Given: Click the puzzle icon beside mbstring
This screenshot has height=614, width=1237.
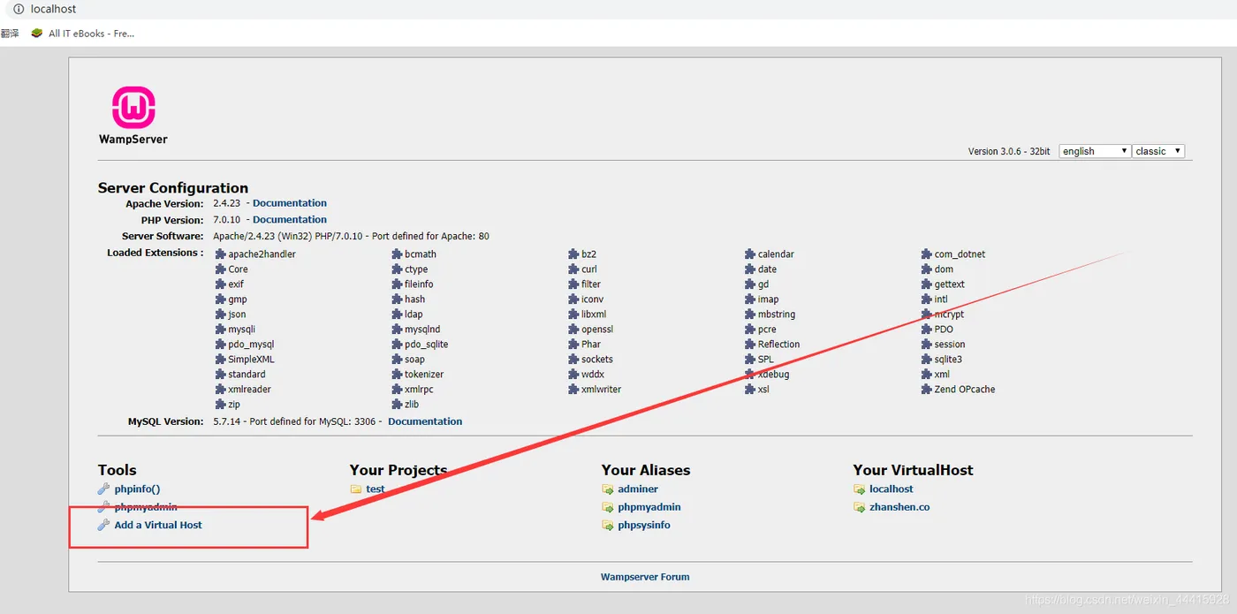Looking at the screenshot, I should pos(751,315).
